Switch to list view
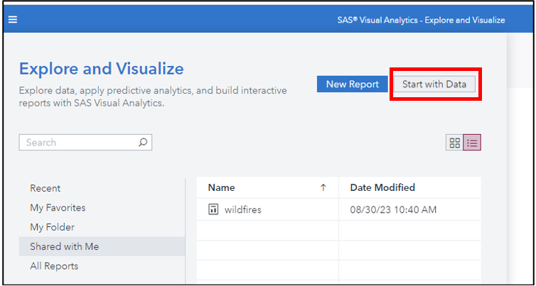The height and width of the screenshot is (286, 536). [x=472, y=143]
